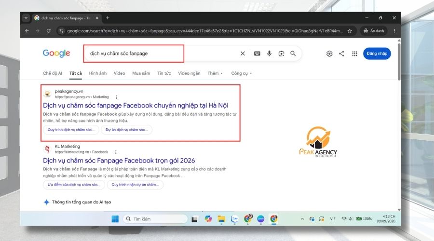Viewport: 434px width, 241px height.
Task: Switch to Video tab
Action: 119,73
